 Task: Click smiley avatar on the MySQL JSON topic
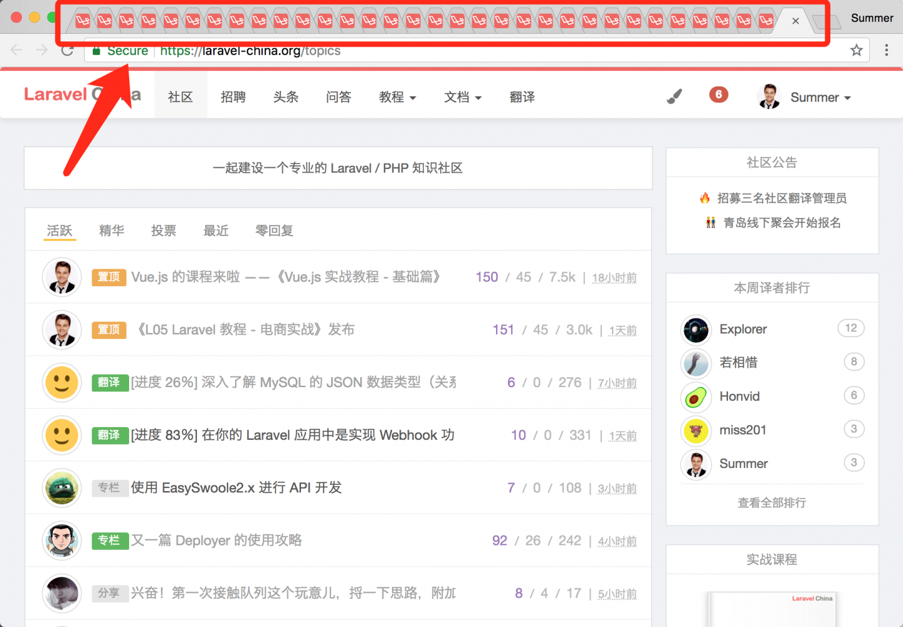(x=62, y=382)
